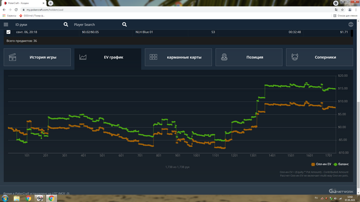The image size is (360, 202).
Task: Open the GGGrind bookmark link
Action: (32, 16)
